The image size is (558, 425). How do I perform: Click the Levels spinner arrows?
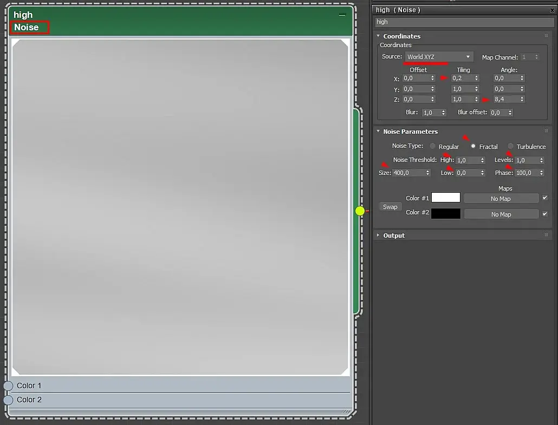[542, 160]
